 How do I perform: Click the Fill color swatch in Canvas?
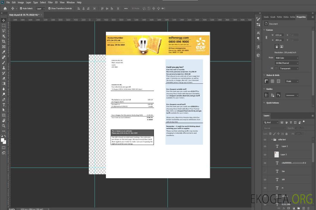coord(276,68)
